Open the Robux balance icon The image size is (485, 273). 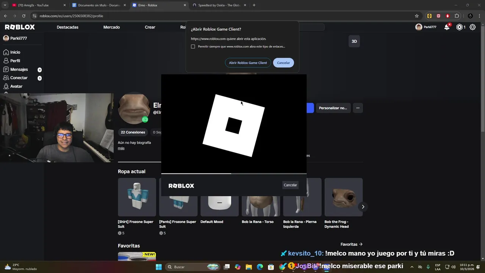(460, 27)
